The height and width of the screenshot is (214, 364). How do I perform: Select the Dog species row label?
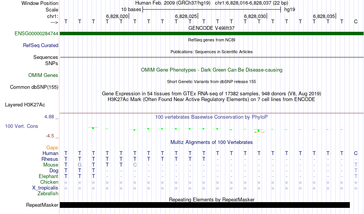coord(54,171)
